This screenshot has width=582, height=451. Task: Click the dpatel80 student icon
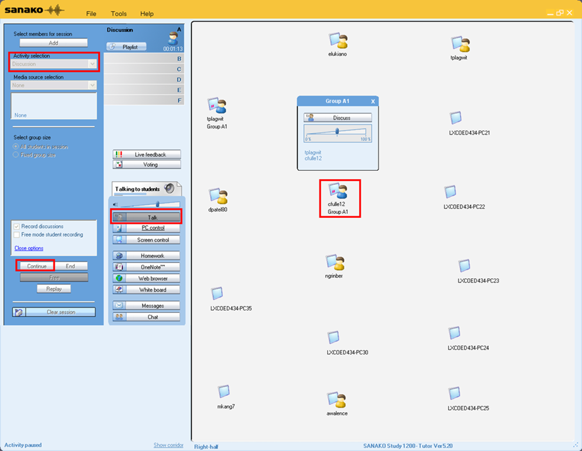(x=218, y=196)
